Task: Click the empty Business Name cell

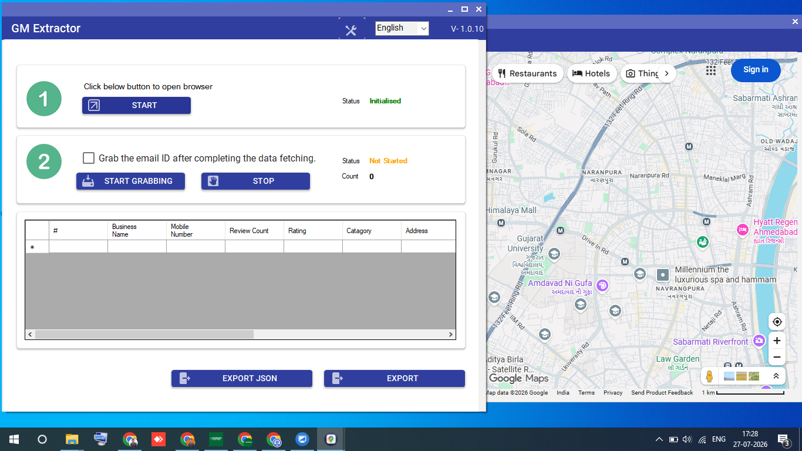Action: 137,247
